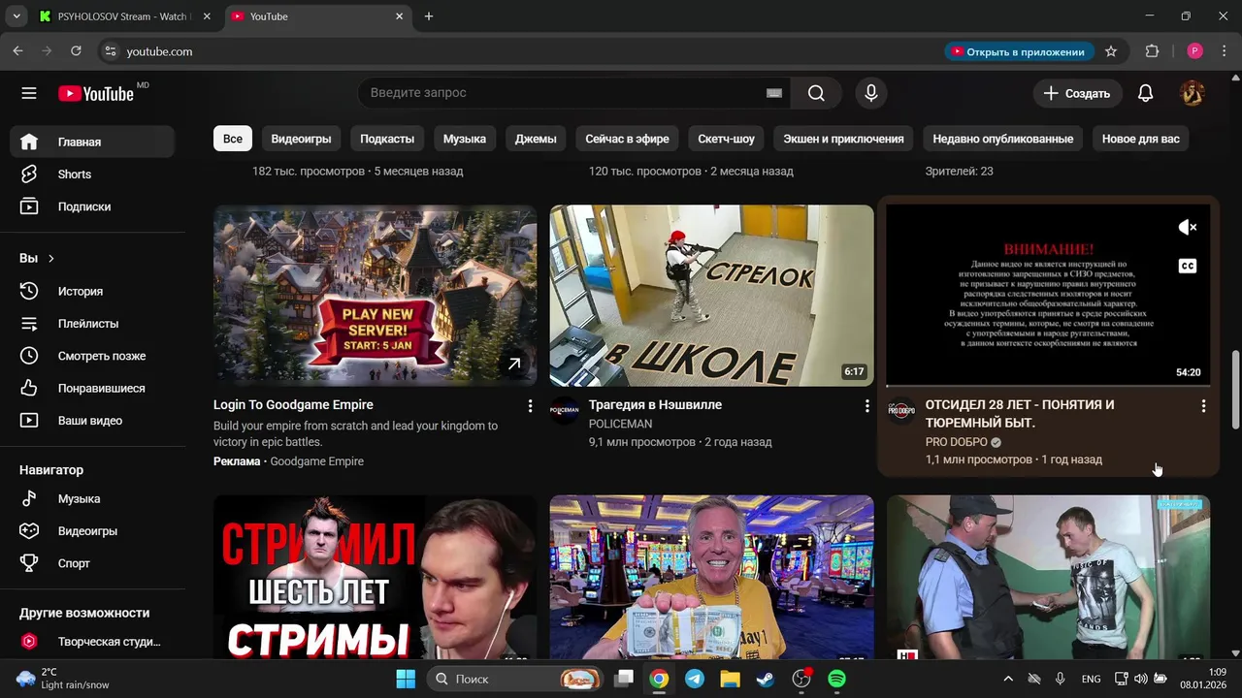Viewport: 1242px width, 698px height.
Task: Switch to PSYHOLOSOV Stream tab
Action: [x=121, y=16]
